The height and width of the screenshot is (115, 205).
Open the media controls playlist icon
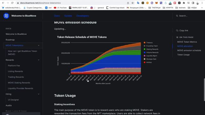pos(188,3)
